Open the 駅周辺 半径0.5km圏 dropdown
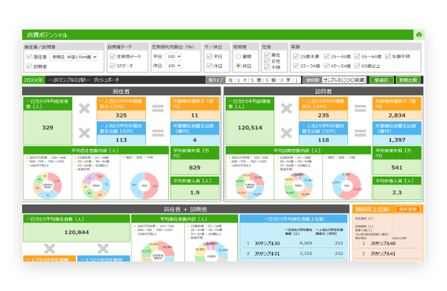447x291 pixels. tap(74, 57)
